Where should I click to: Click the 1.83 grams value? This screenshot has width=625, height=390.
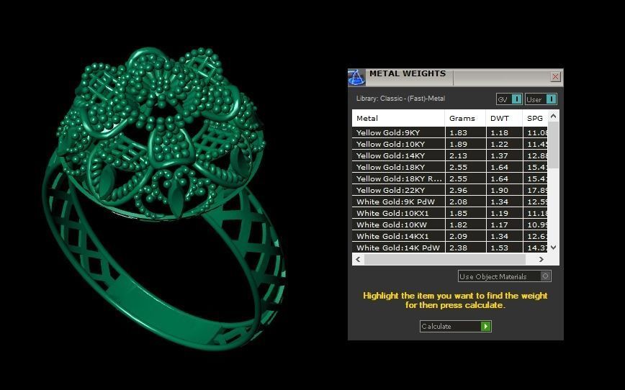coord(458,132)
